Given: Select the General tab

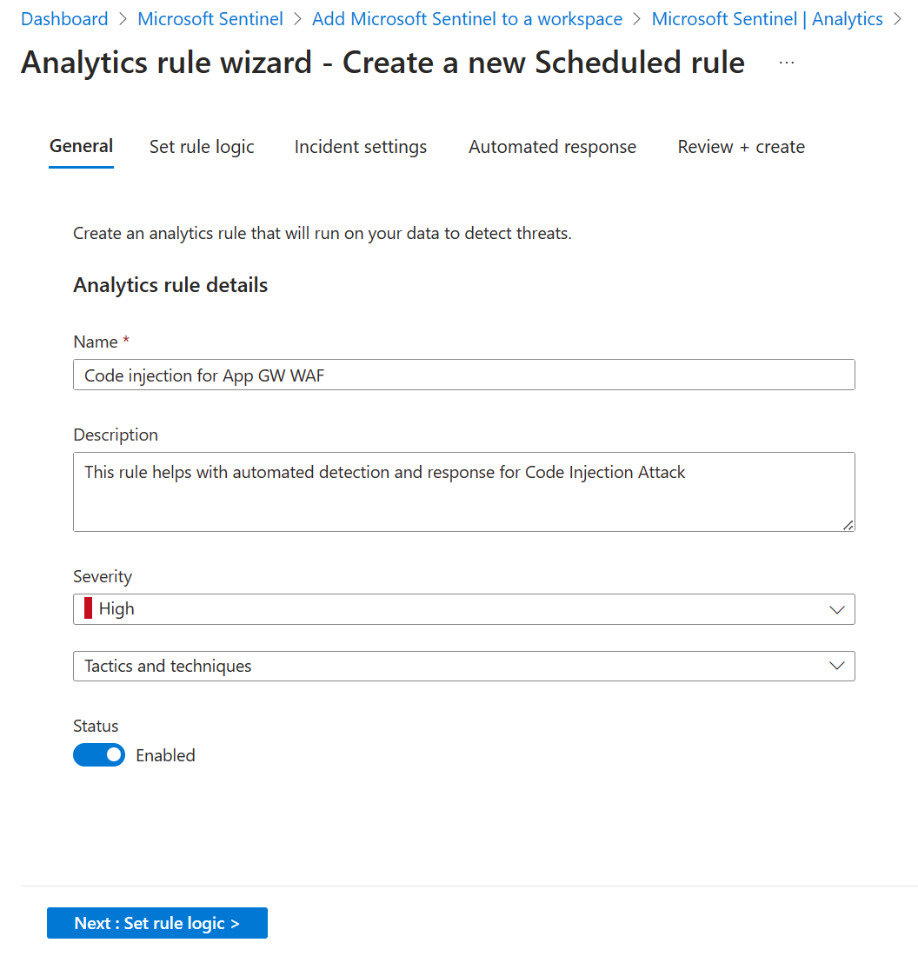Looking at the screenshot, I should (81, 146).
